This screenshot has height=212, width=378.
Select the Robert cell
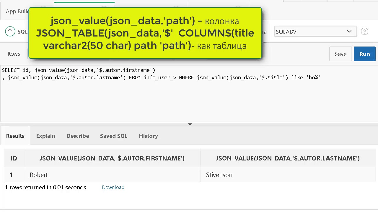coord(112,175)
